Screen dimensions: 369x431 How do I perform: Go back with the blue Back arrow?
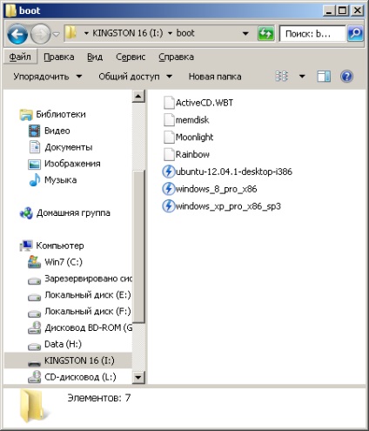[x=17, y=34]
